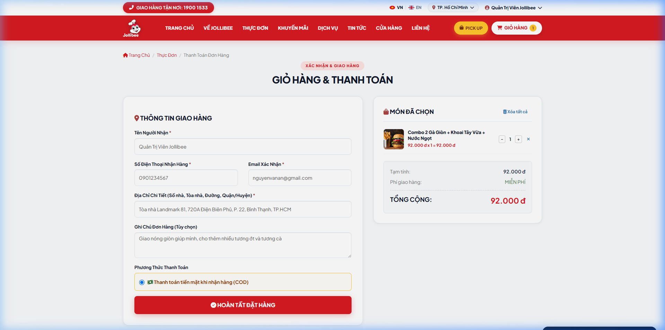Click HOÀN TẤT ĐẶT HÀNG button
Image resolution: width=665 pixels, height=330 pixels.
click(243, 305)
